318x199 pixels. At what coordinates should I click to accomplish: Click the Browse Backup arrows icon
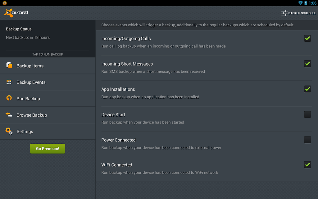pyautogui.click(x=9, y=115)
